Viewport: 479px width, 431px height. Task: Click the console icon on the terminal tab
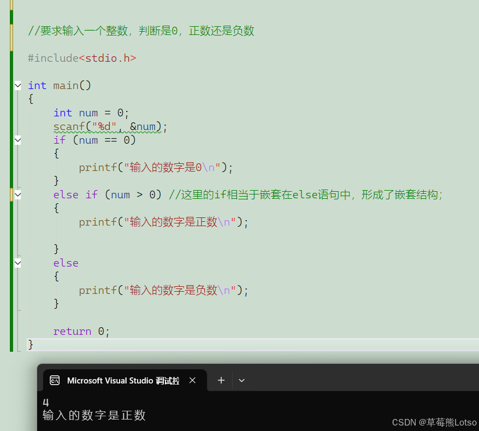pos(55,380)
